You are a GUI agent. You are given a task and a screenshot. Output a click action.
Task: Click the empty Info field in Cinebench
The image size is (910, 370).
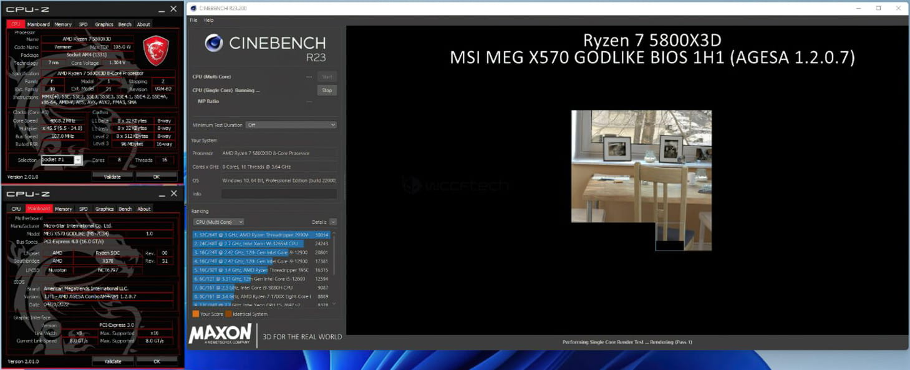coord(279,194)
